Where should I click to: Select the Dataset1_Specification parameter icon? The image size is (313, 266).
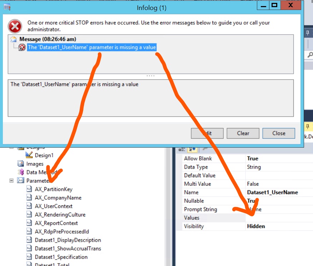coord(30,257)
